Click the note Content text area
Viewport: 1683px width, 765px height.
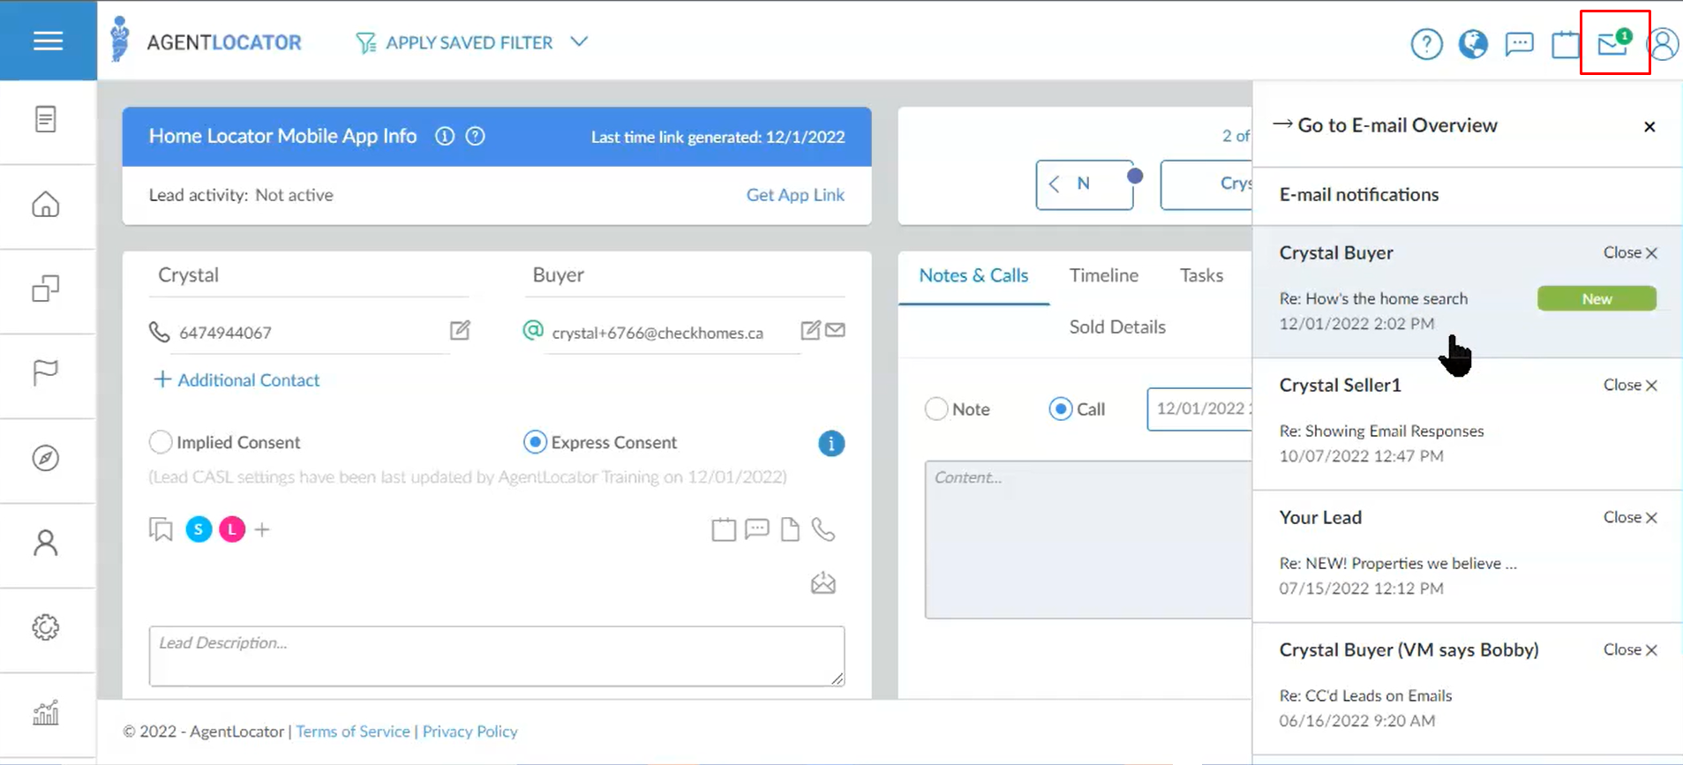tap(1088, 539)
